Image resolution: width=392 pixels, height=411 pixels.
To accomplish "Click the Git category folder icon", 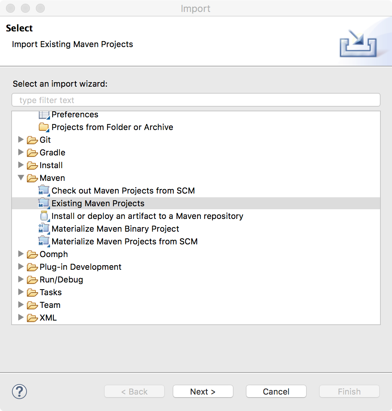I will pos(32,140).
